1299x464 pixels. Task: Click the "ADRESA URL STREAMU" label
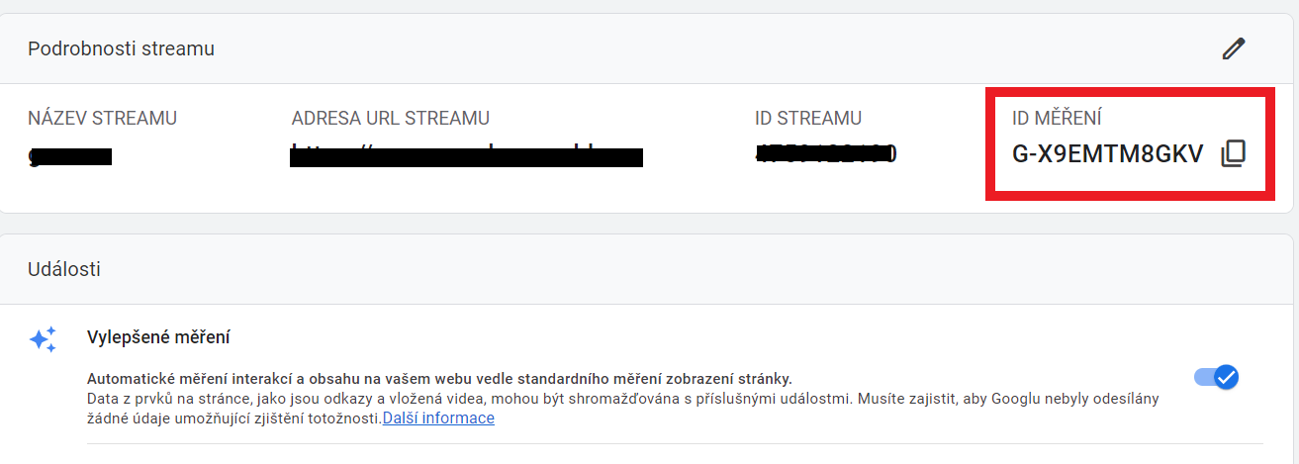point(391,119)
